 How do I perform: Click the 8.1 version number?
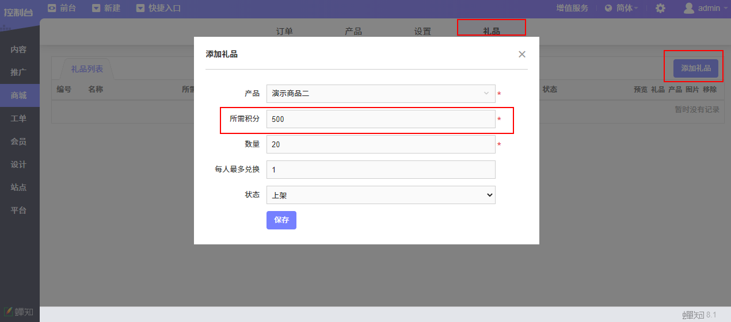(711, 315)
